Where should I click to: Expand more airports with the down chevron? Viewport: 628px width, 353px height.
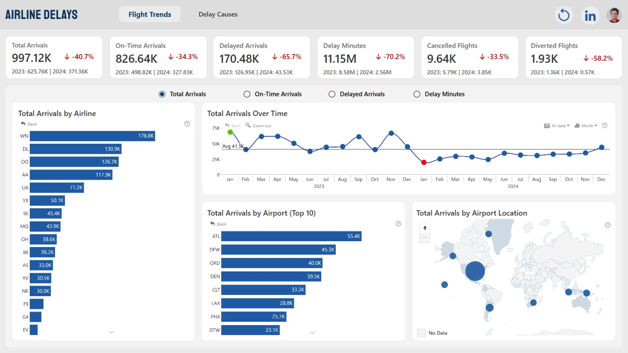(x=312, y=333)
